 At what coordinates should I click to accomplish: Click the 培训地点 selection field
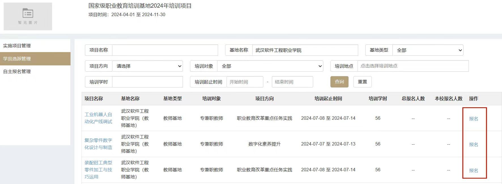pos(413,66)
